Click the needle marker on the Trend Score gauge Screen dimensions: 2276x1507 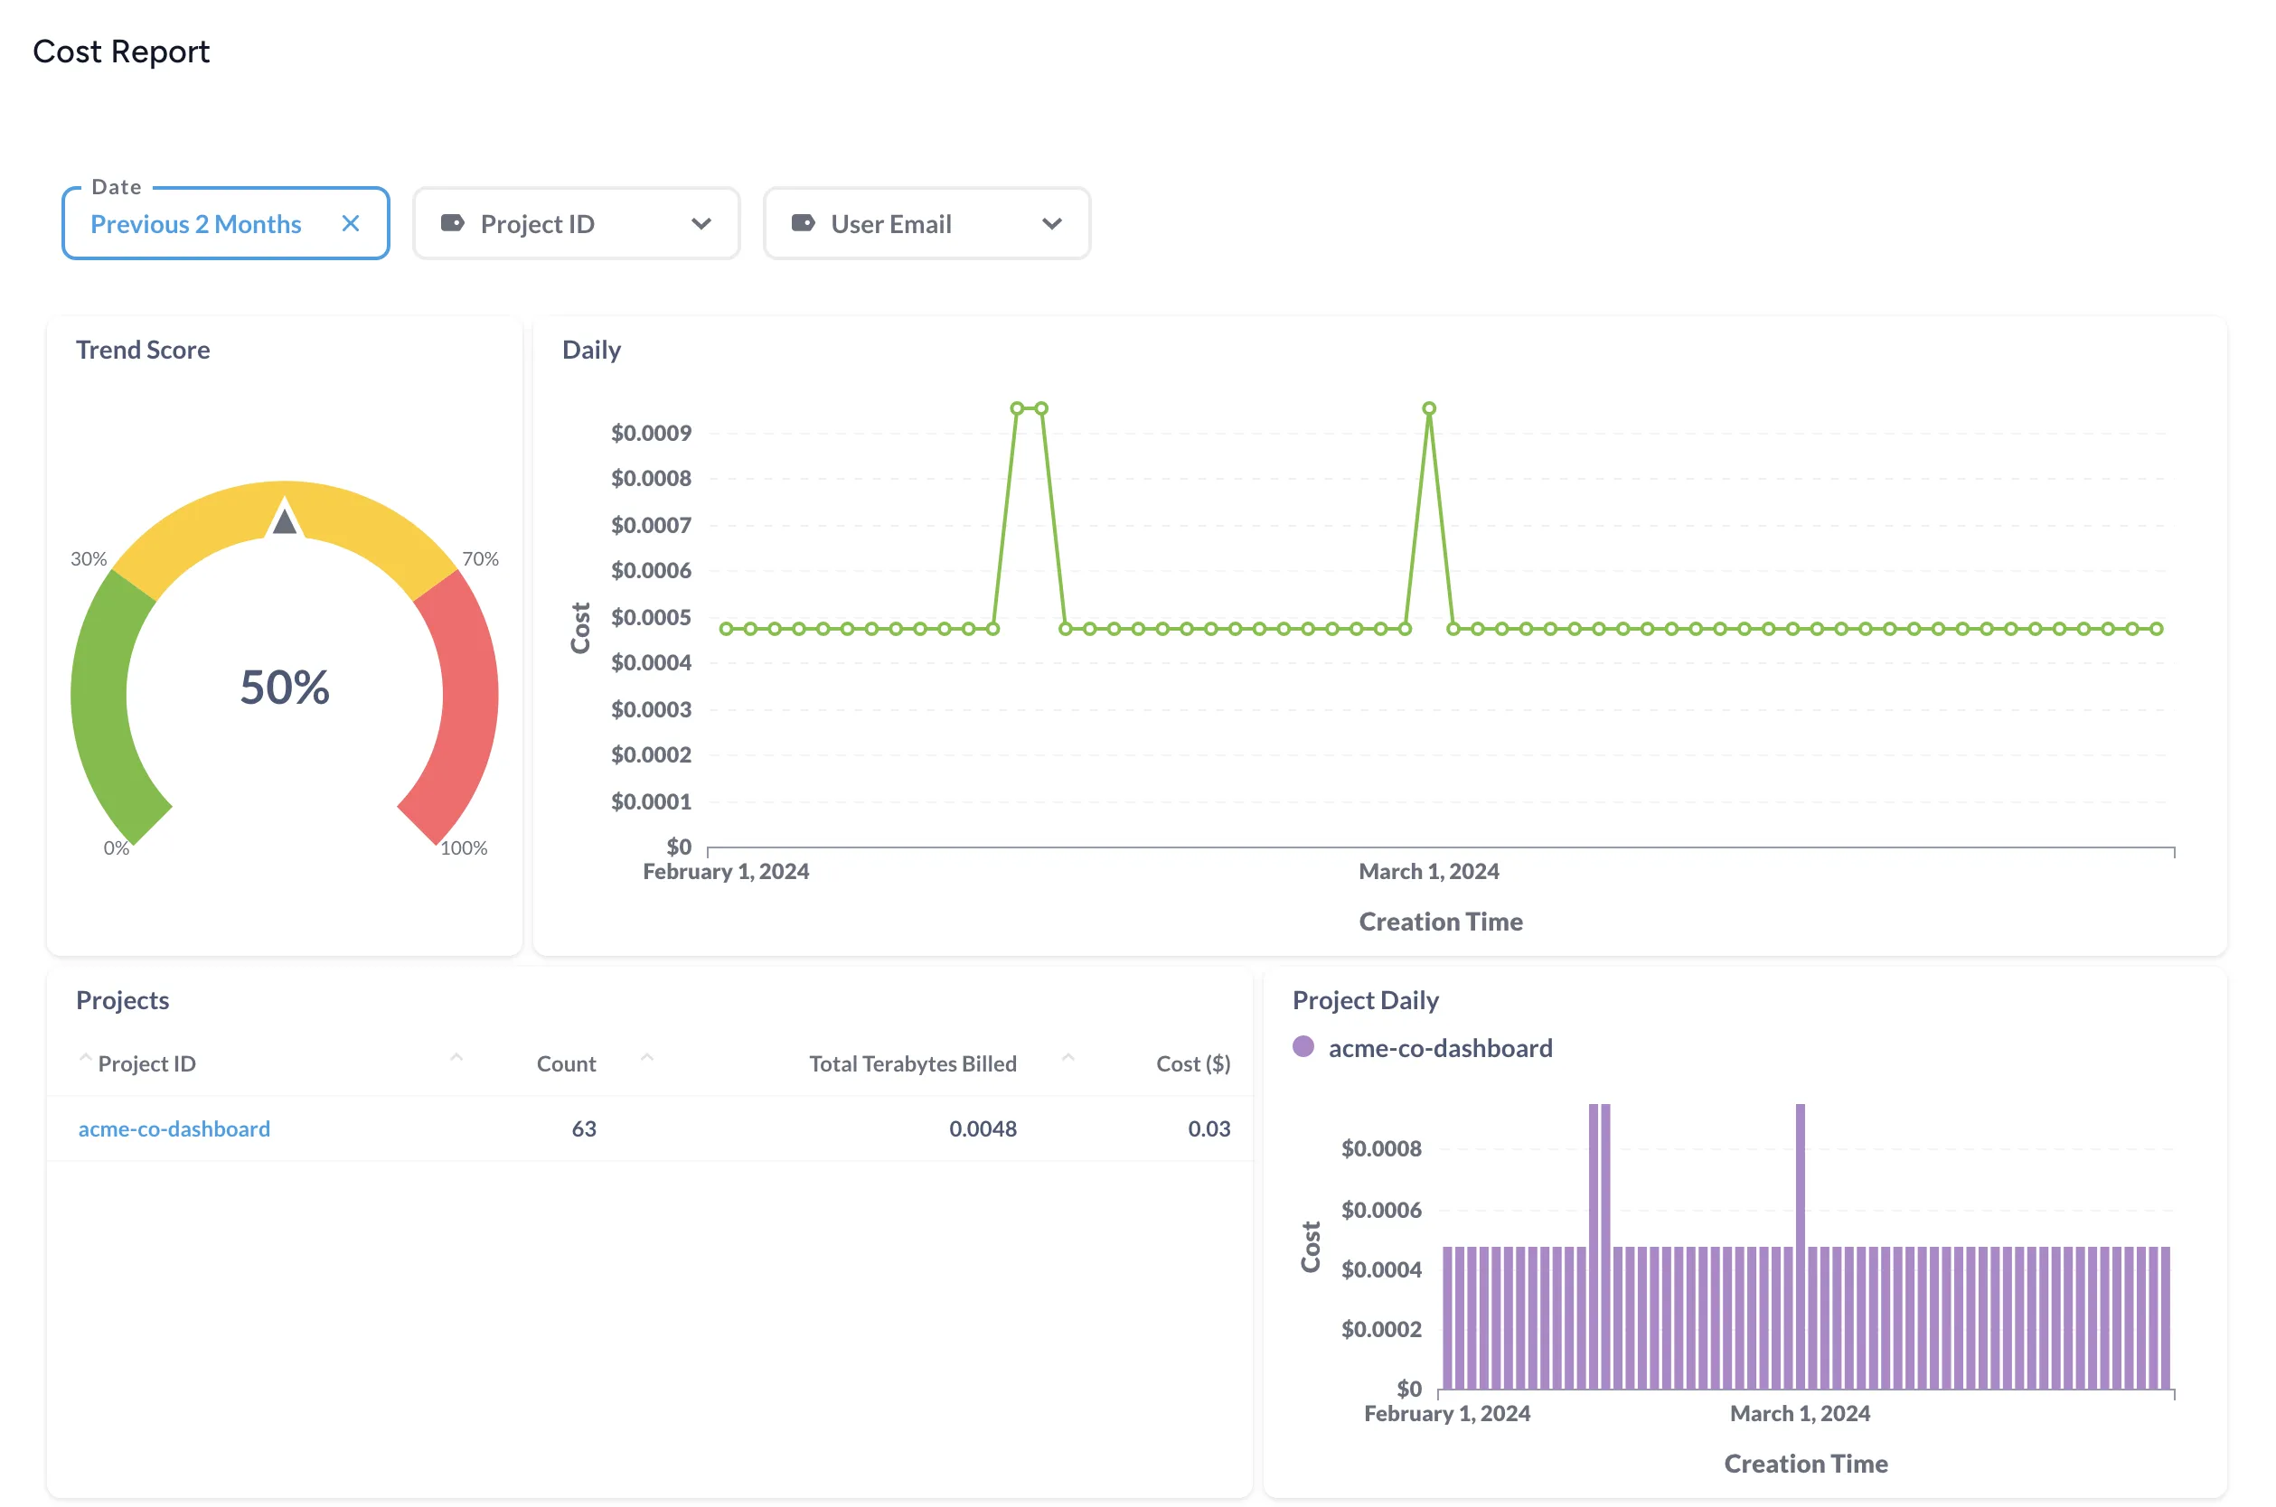284,522
